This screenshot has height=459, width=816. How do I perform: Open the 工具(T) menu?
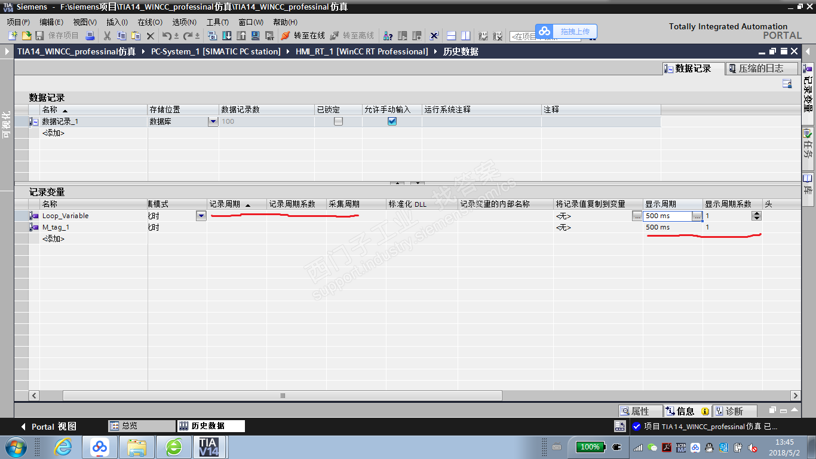click(x=217, y=22)
